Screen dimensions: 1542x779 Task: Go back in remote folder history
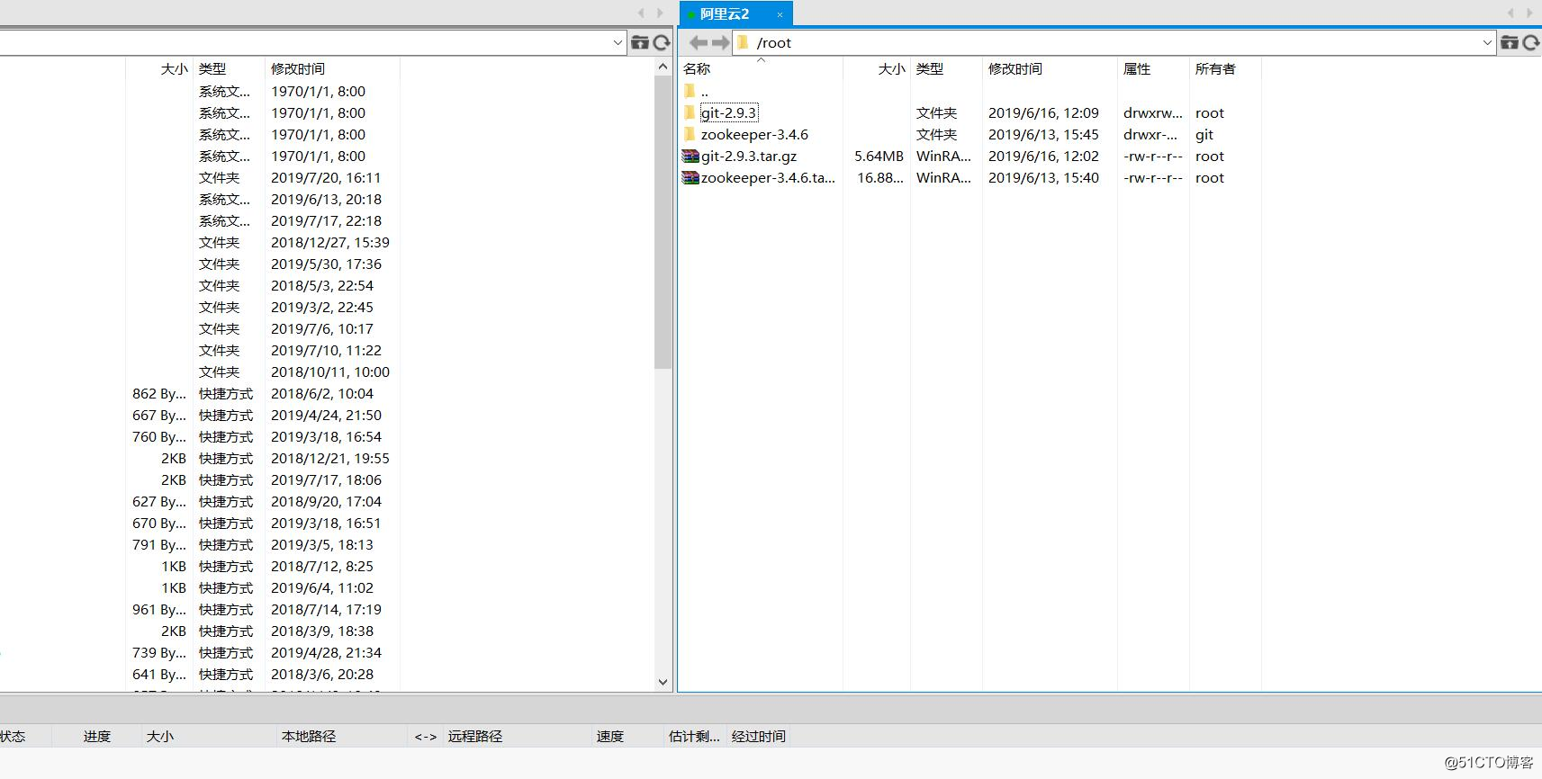[x=699, y=42]
